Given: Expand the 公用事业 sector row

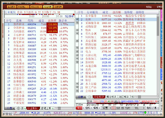Looking at the screenshot, I should (77, 91).
